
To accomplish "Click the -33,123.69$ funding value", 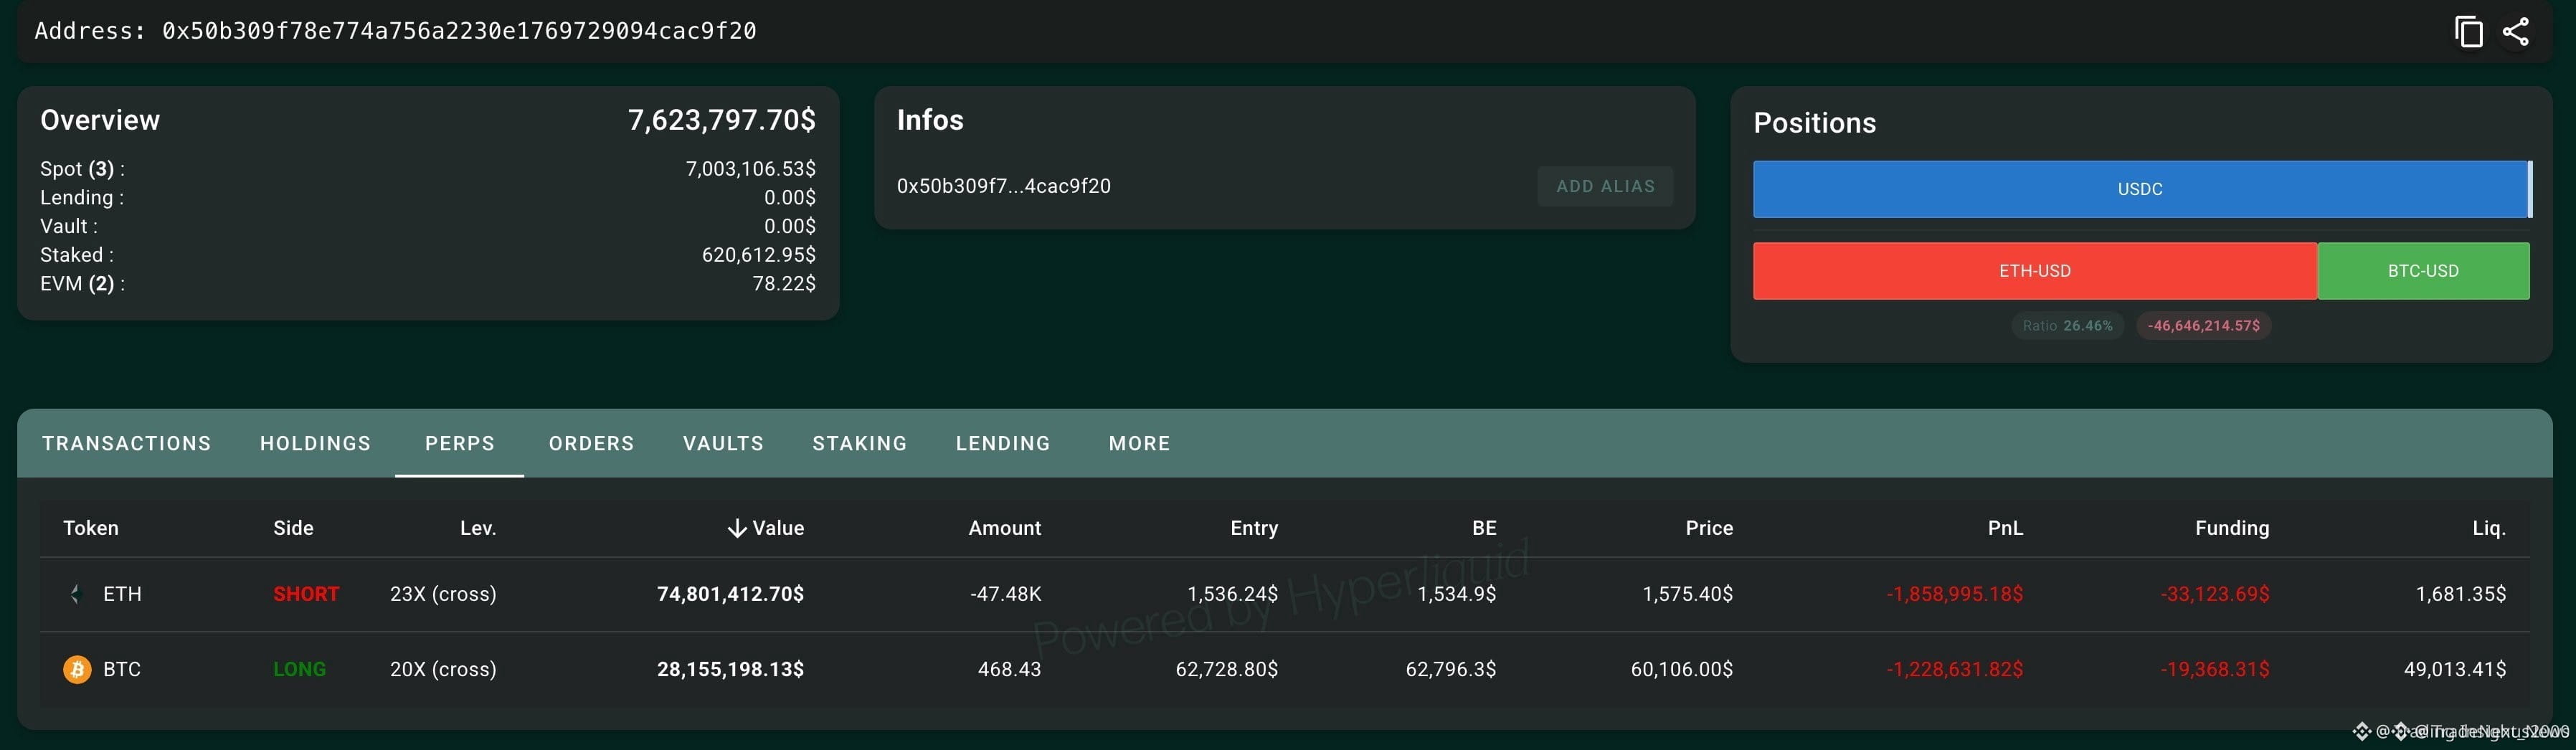I will [x=2214, y=594].
